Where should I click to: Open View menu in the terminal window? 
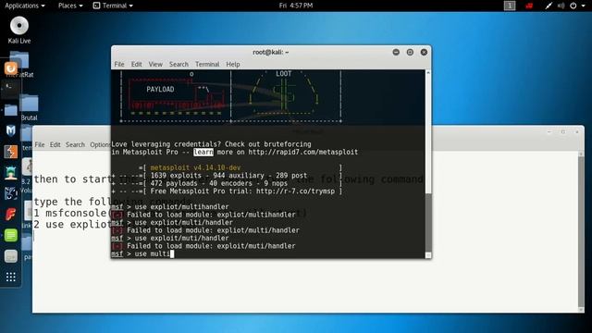tap(155, 64)
